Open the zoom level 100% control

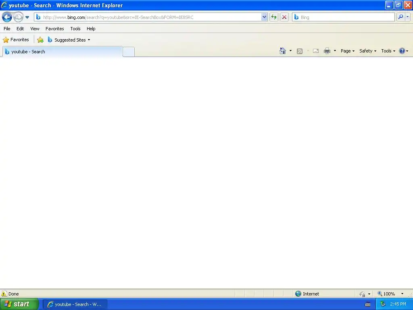[x=386, y=294]
